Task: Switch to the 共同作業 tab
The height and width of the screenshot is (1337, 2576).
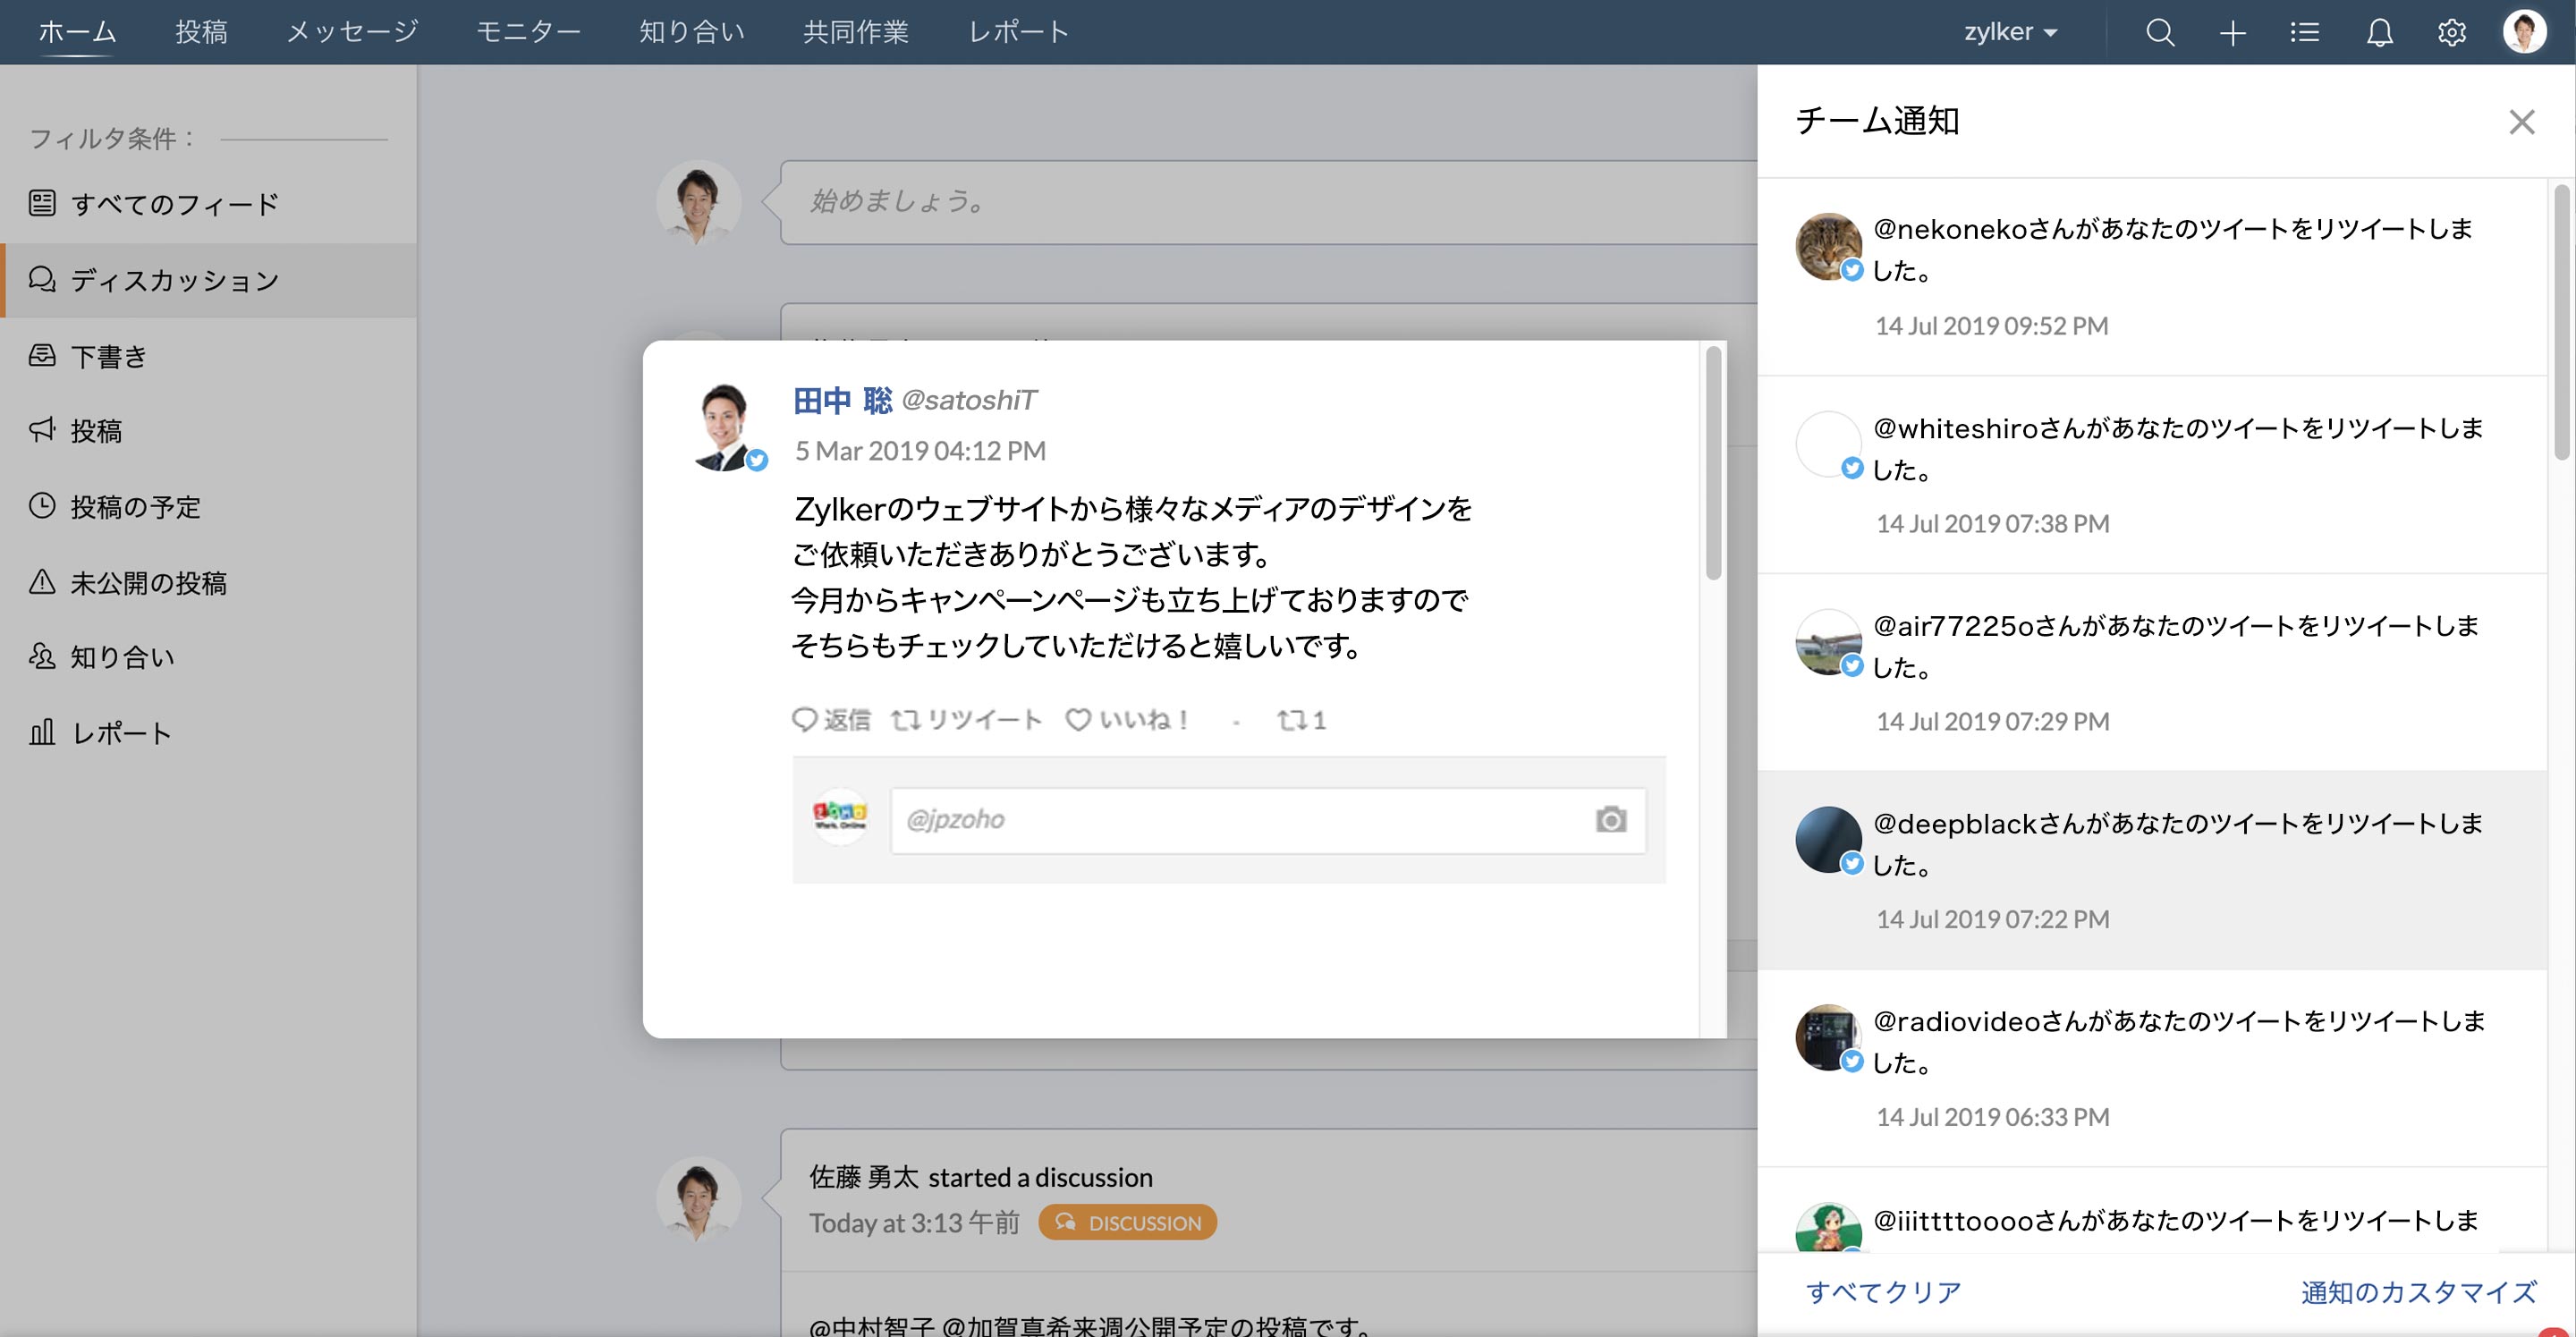Action: pyautogui.click(x=856, y=32)
